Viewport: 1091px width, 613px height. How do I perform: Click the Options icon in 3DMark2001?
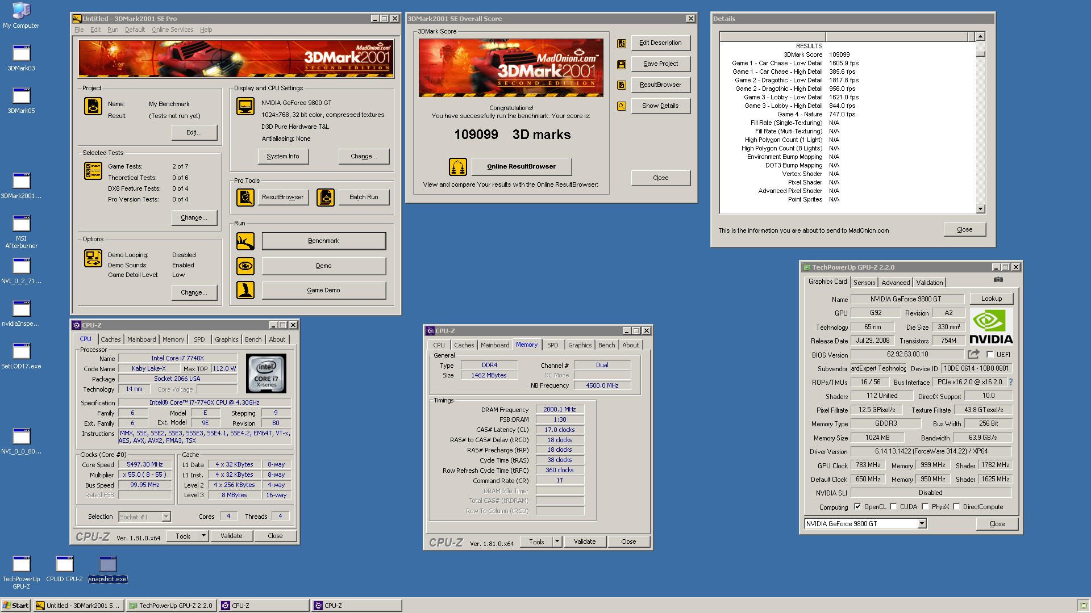(93, 258)
